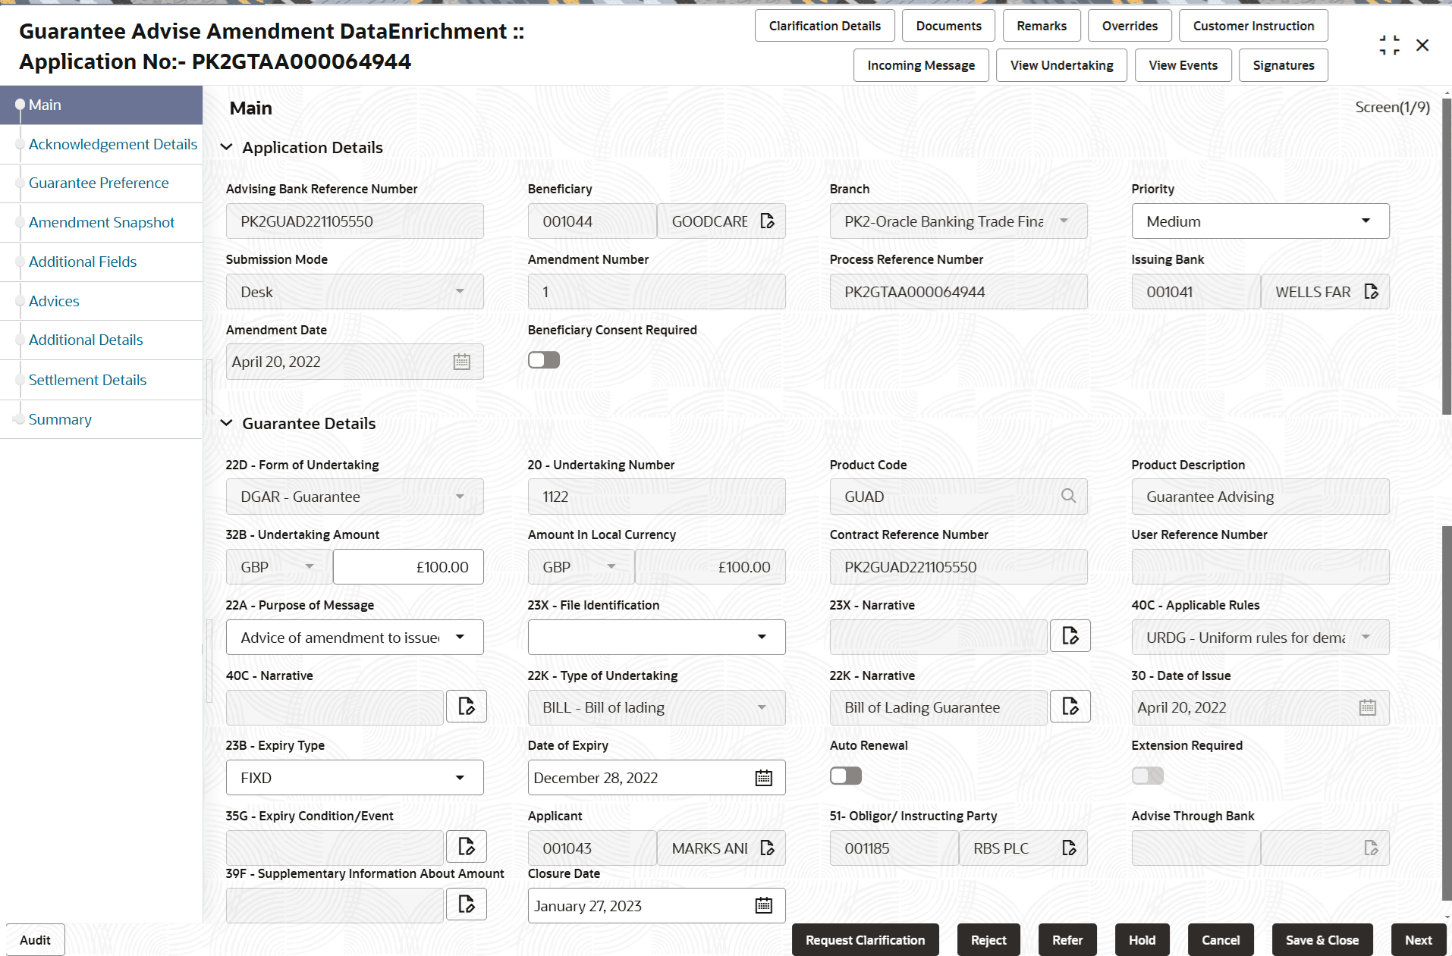This screenshot has height=956, width=1452.
Task: Open Beneficiary details edit icon
Action: click(x=767, y=221)
